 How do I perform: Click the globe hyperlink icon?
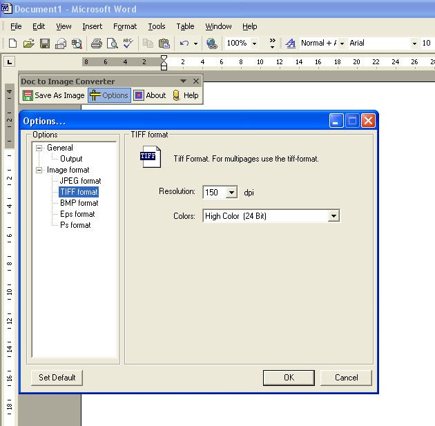pyautogui.click(x=212, y=43)
